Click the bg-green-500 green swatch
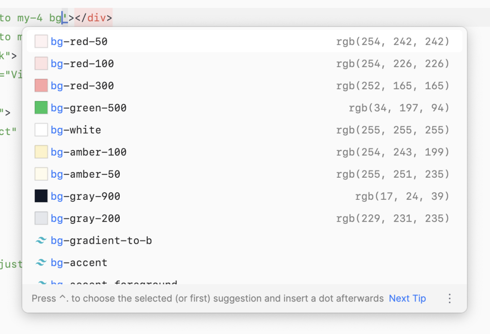 point(41,108)
